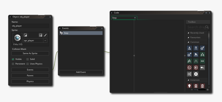This screenshot has width=222, height=102.
Task: Click the paintbrush edit image icon
Action: click(x=45, y=35)
